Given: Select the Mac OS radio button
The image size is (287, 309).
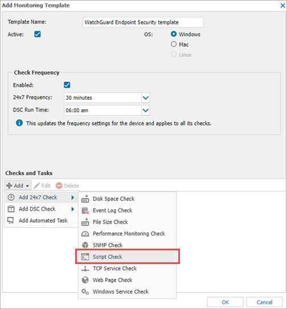Looking at the screenshot, I should click(x=174, y=44).
